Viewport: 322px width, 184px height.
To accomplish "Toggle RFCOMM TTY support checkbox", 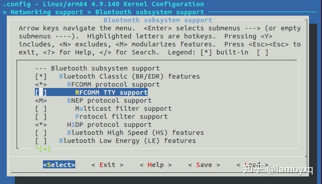I will pyautogui.click(x=41, y=92).
